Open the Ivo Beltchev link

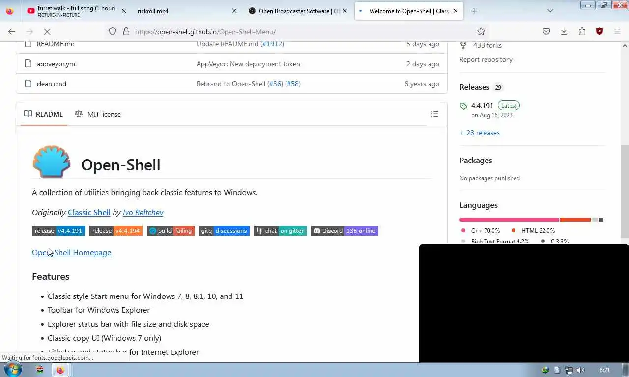[143, 212]
